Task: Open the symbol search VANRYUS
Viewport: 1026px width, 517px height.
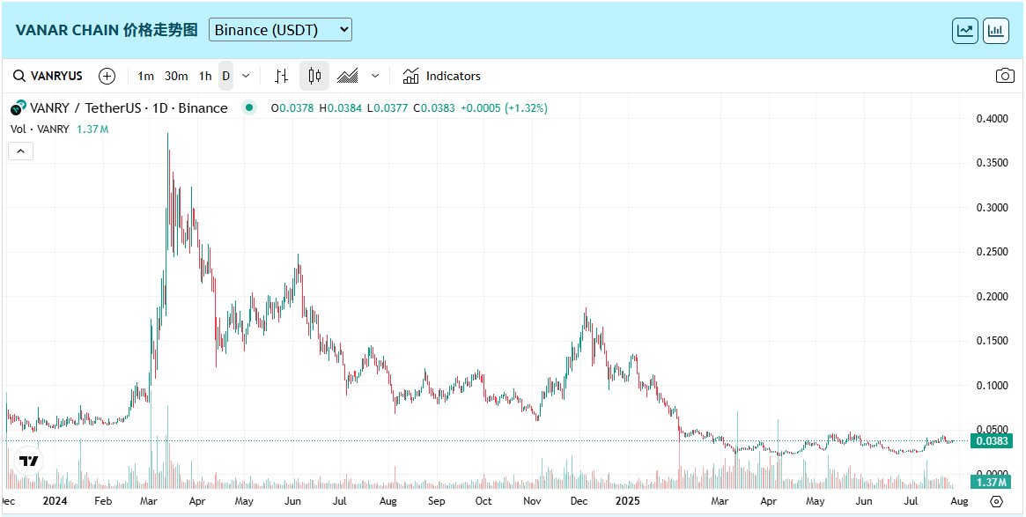Action: click(x=48, y=76)
